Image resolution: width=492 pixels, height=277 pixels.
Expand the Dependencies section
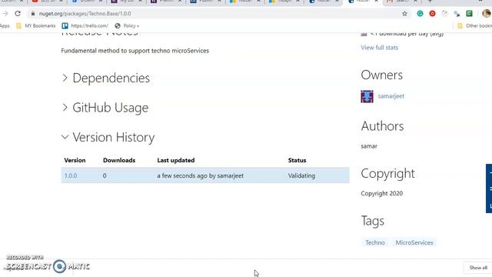click(106, 78)
